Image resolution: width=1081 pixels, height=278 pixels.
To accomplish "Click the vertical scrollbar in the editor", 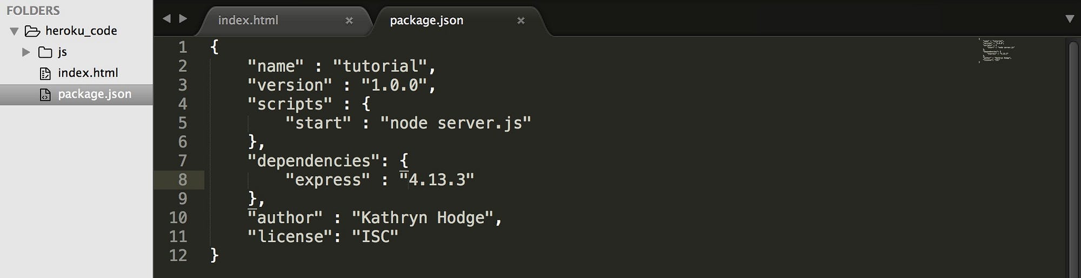I will (x=1073, y=157).
